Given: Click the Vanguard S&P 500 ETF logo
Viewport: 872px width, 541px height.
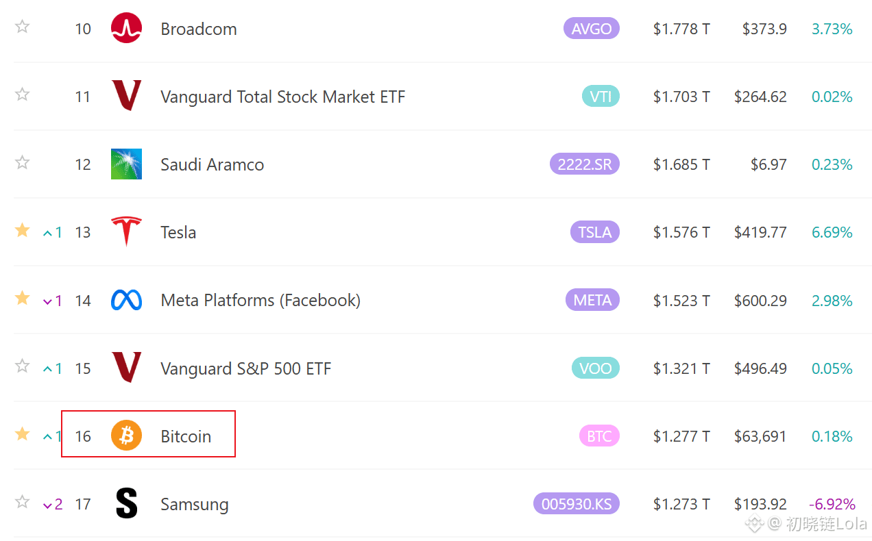Looking at the screenshot, I should (126, 368).
